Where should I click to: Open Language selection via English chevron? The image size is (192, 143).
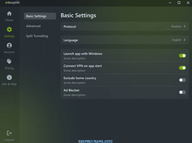(x=185, y=40)
